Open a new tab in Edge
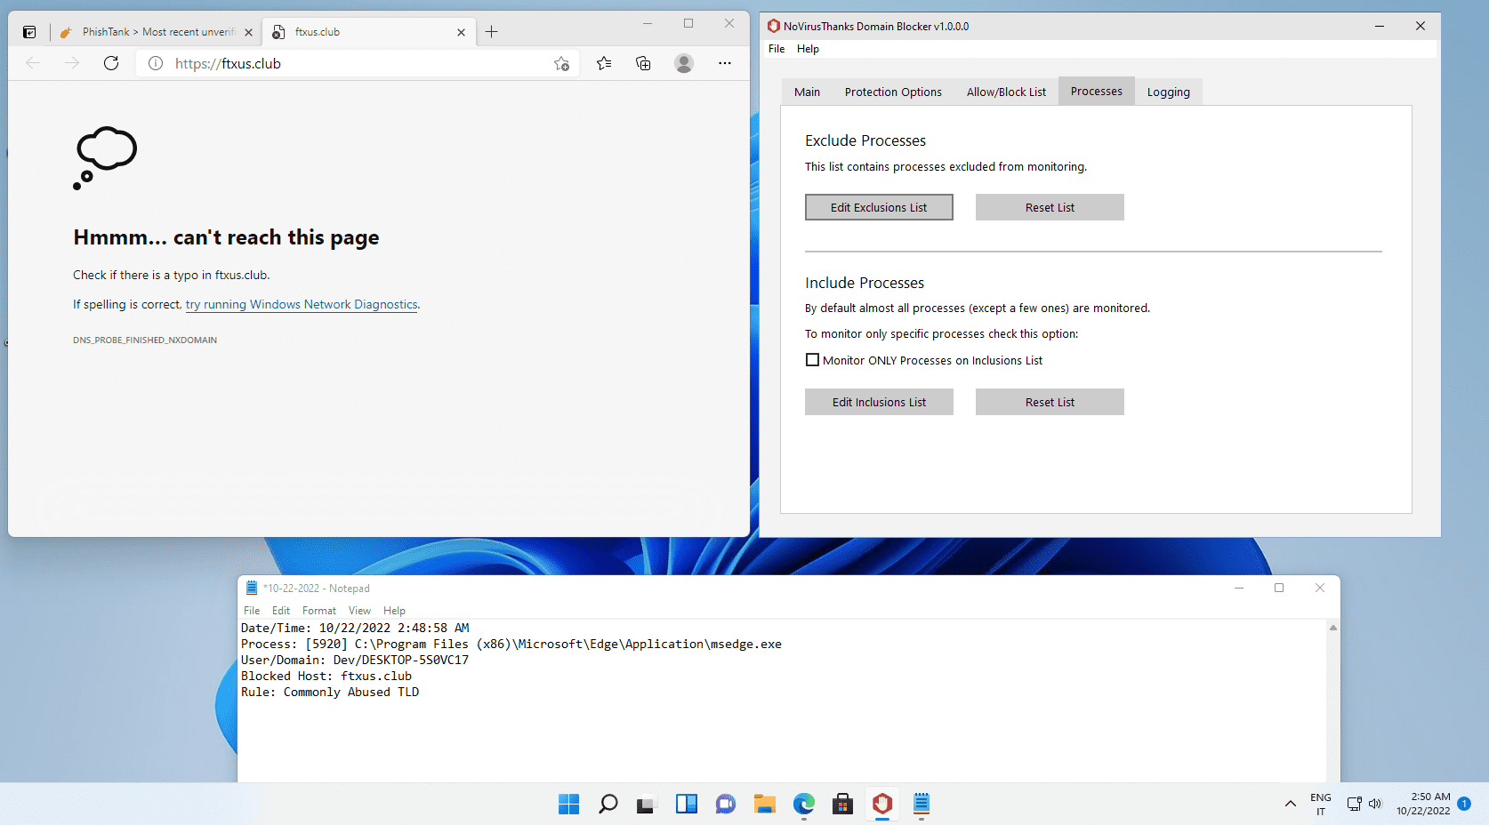 coord(491,32)
